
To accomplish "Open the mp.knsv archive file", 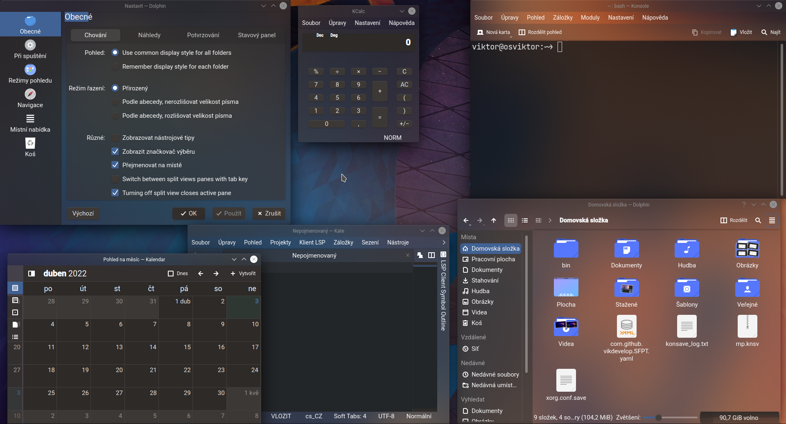I will click(x=748, y=326).
